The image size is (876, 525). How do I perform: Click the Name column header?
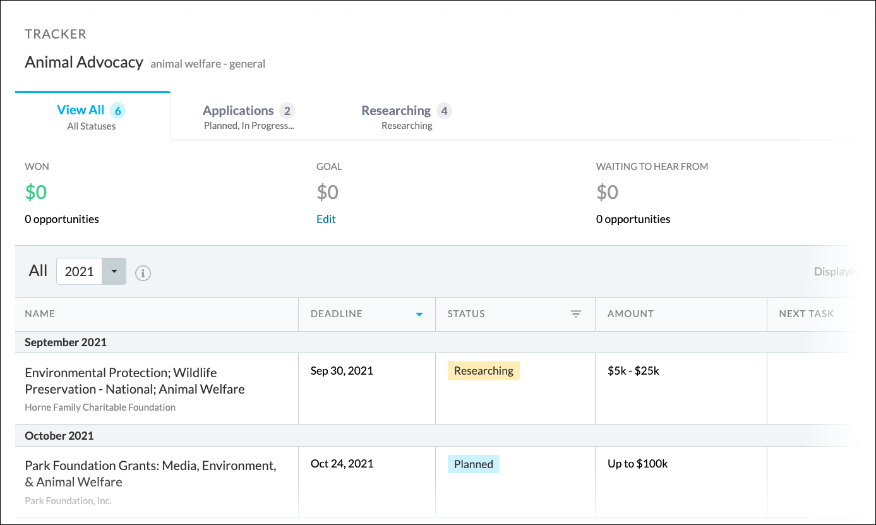[x=40, y=314]
